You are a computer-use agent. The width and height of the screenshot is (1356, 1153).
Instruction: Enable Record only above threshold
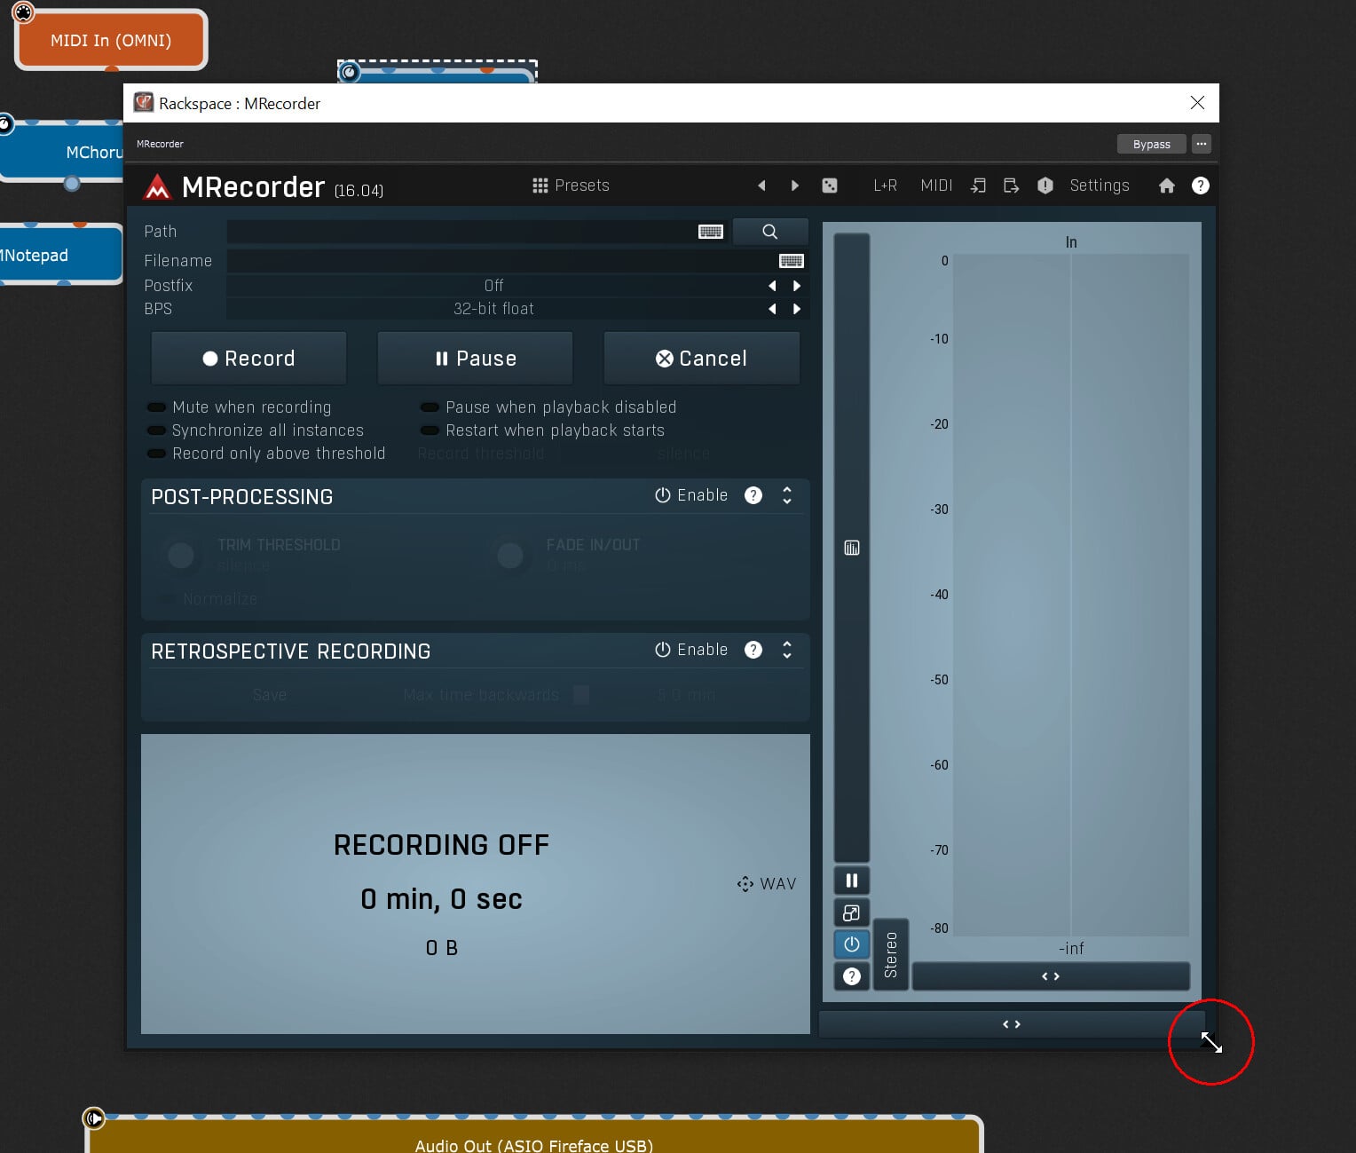coord(157,454)
